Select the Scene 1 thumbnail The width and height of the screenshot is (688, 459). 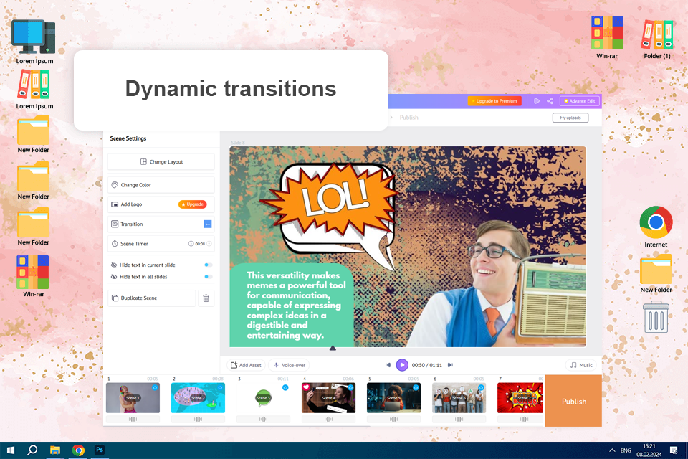tap(133, 398)
